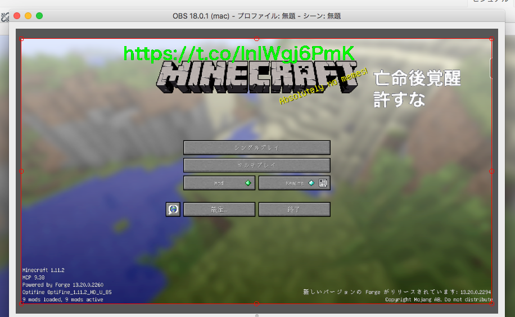Select the bottom-left red source transform handle
The image size is (515, 317).
(x=22, y=304)
